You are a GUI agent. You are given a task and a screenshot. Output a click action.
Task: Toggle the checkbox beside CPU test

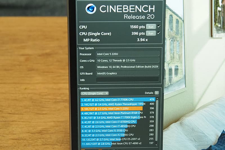[x=159, y=26]
